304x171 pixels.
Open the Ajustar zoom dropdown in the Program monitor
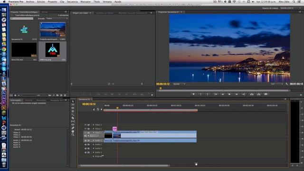(x=179, y=84)
